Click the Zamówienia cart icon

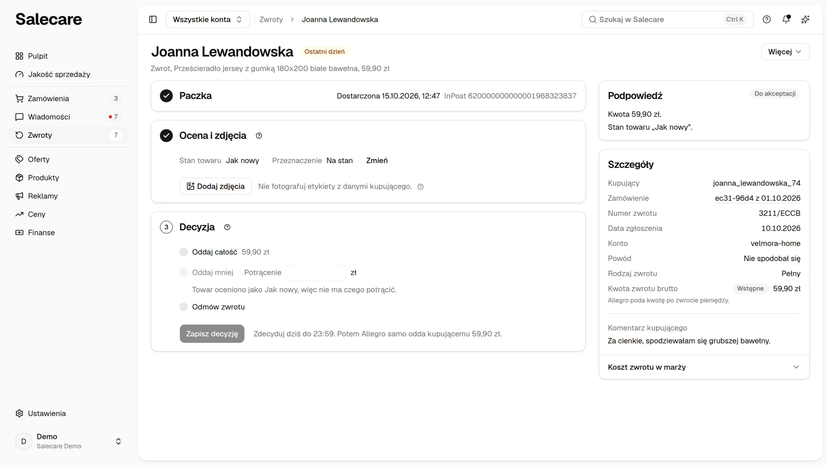(19, 99)
